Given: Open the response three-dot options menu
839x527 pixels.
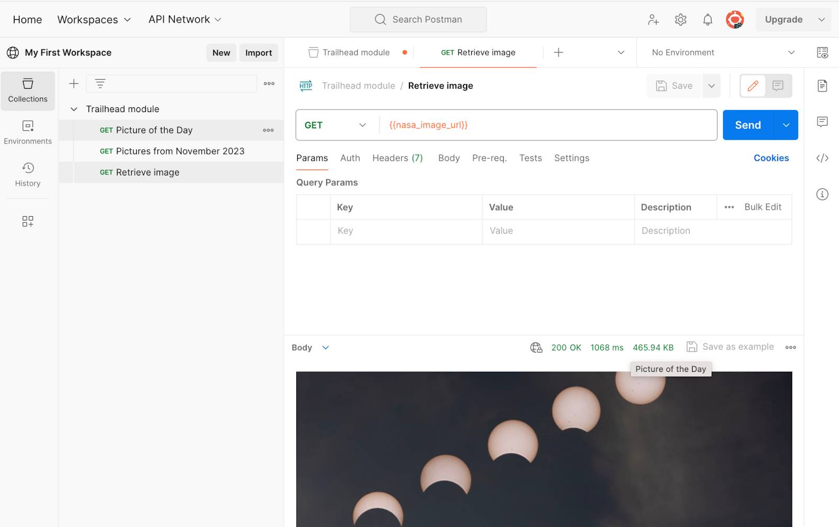Looking at the screenshot, I should point(791,347).
